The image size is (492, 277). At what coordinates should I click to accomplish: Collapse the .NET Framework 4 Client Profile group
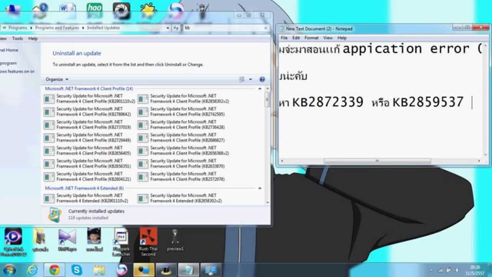coord(260,88)
